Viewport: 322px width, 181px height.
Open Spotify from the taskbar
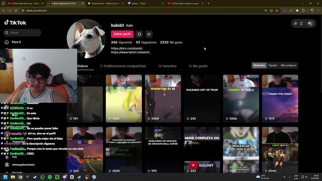coord(50,177)
